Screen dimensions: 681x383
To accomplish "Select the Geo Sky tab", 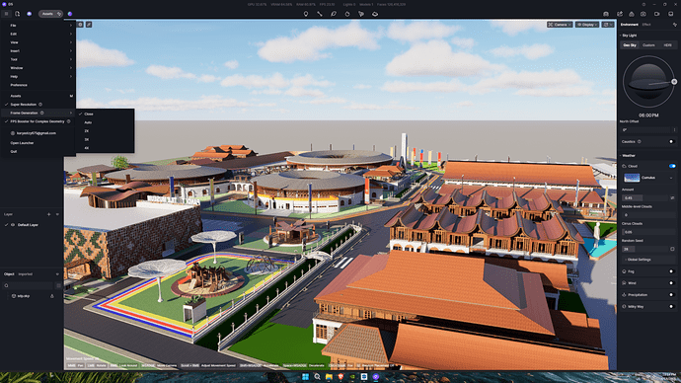I will pos(630,45).
